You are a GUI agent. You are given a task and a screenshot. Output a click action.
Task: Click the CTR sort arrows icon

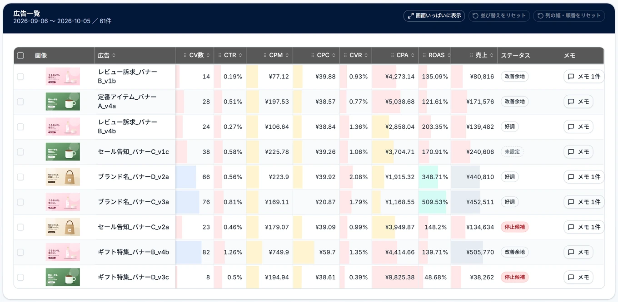click(x=240, y=55)
